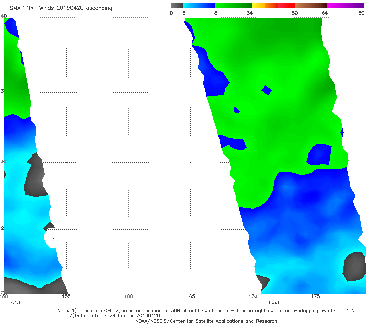
Task: Click the light-blue-to-blue segment of the color bar
Action: click(x=199, y=6)
